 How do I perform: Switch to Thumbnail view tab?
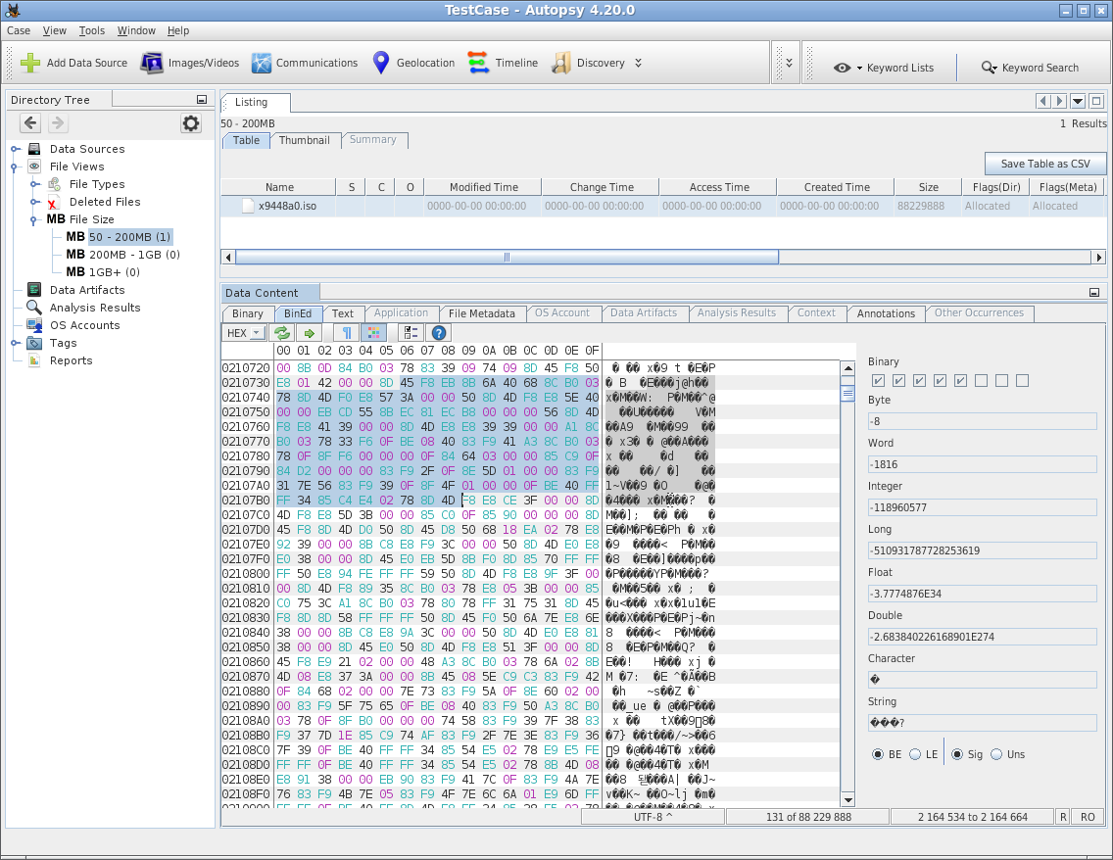[305, 140]
